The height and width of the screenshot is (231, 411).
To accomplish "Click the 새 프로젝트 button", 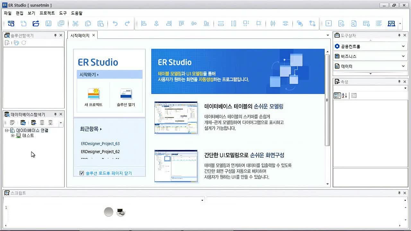I will 94,98.
